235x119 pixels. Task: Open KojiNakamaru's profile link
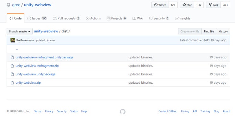[25, 40]
